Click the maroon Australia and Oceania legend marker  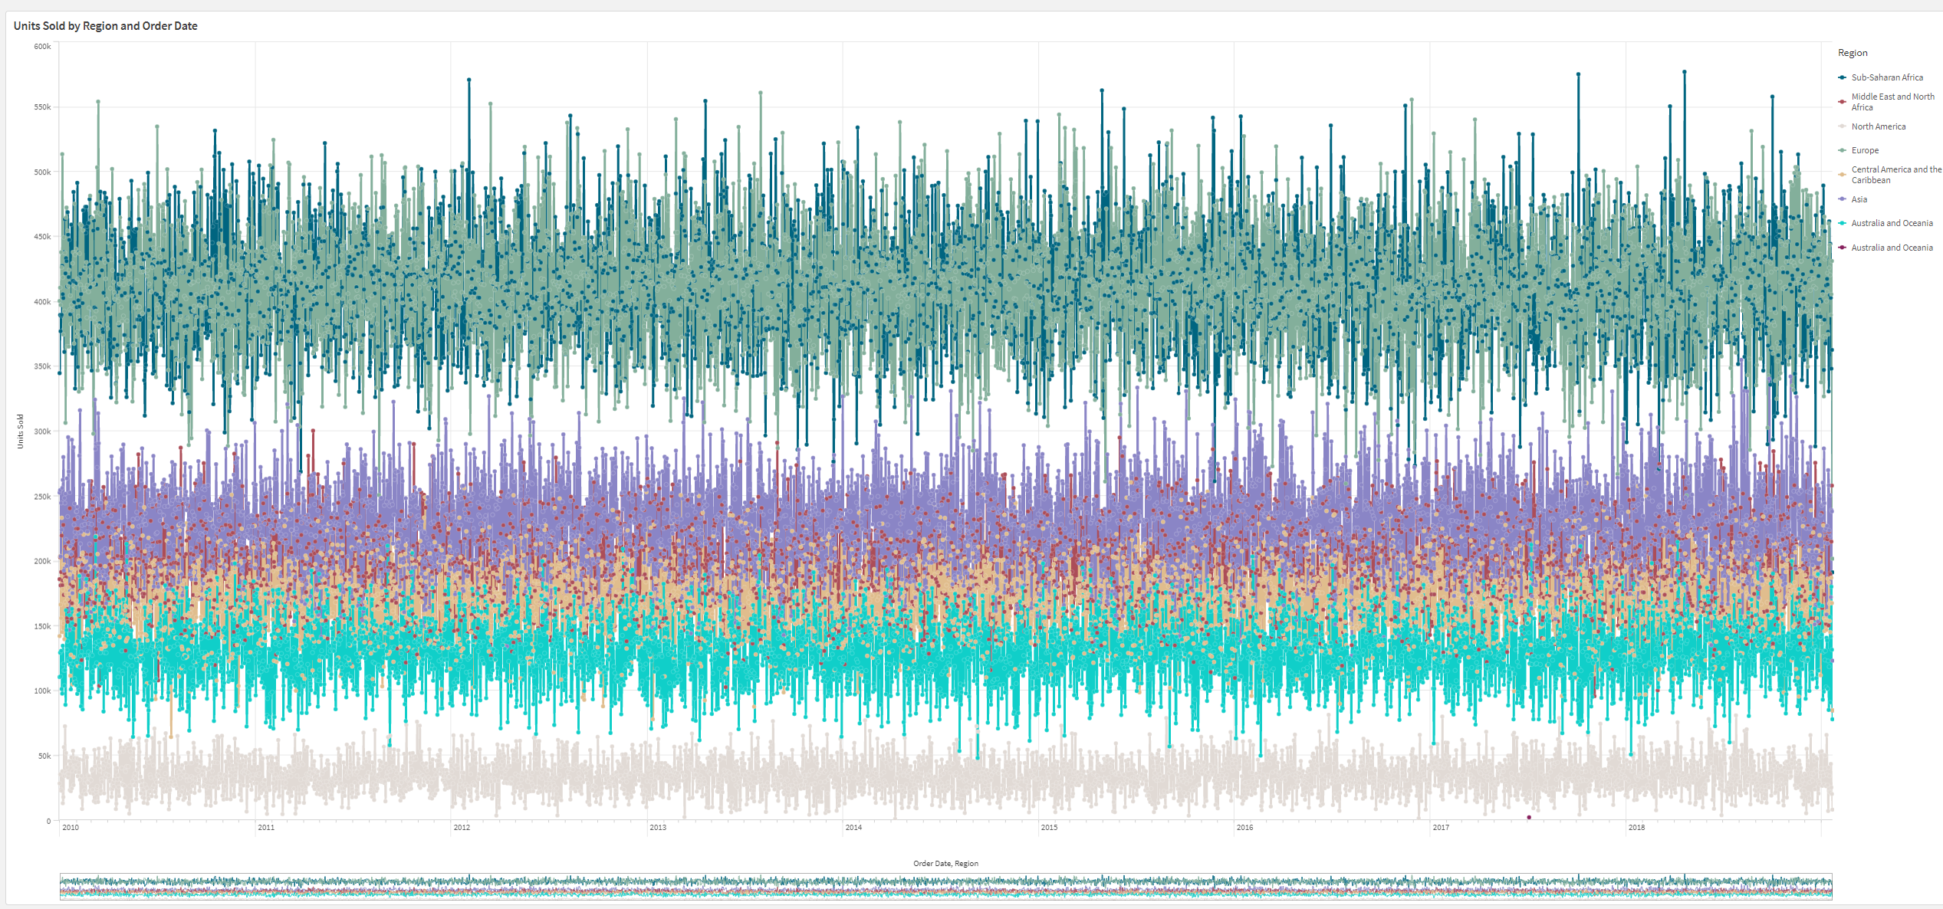click(1843, 248)
